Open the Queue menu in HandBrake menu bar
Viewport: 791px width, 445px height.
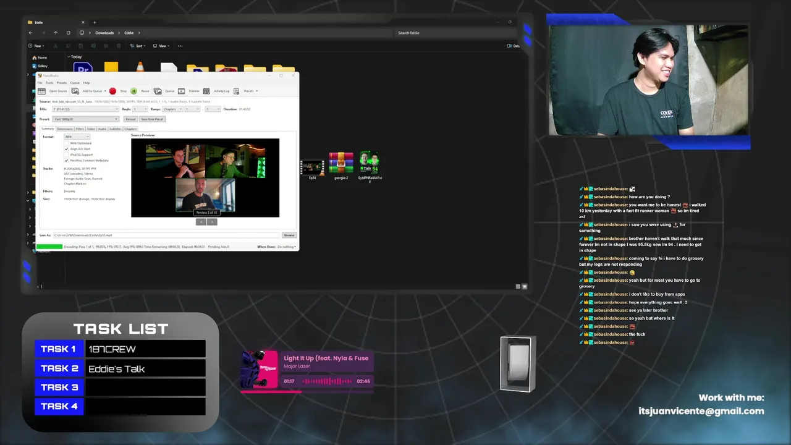[75, 83]
